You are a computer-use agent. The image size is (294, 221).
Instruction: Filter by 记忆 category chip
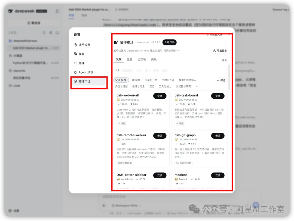click(x=152, y=86)
